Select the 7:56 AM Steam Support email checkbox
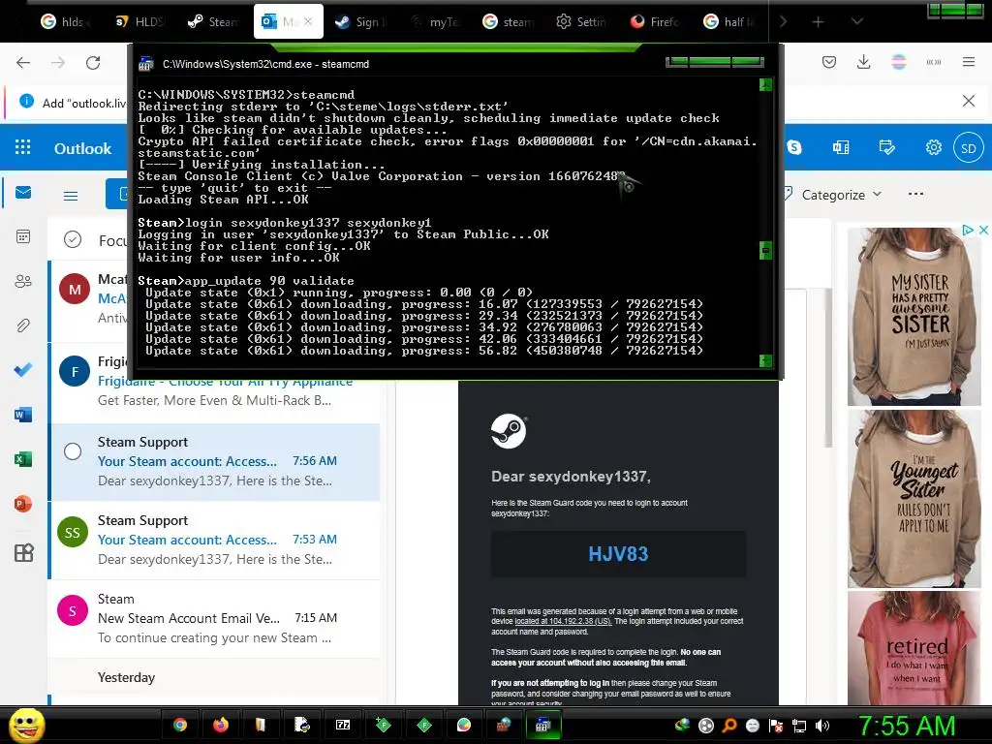Screen dimensions: 992x744 tap(73, 451)
